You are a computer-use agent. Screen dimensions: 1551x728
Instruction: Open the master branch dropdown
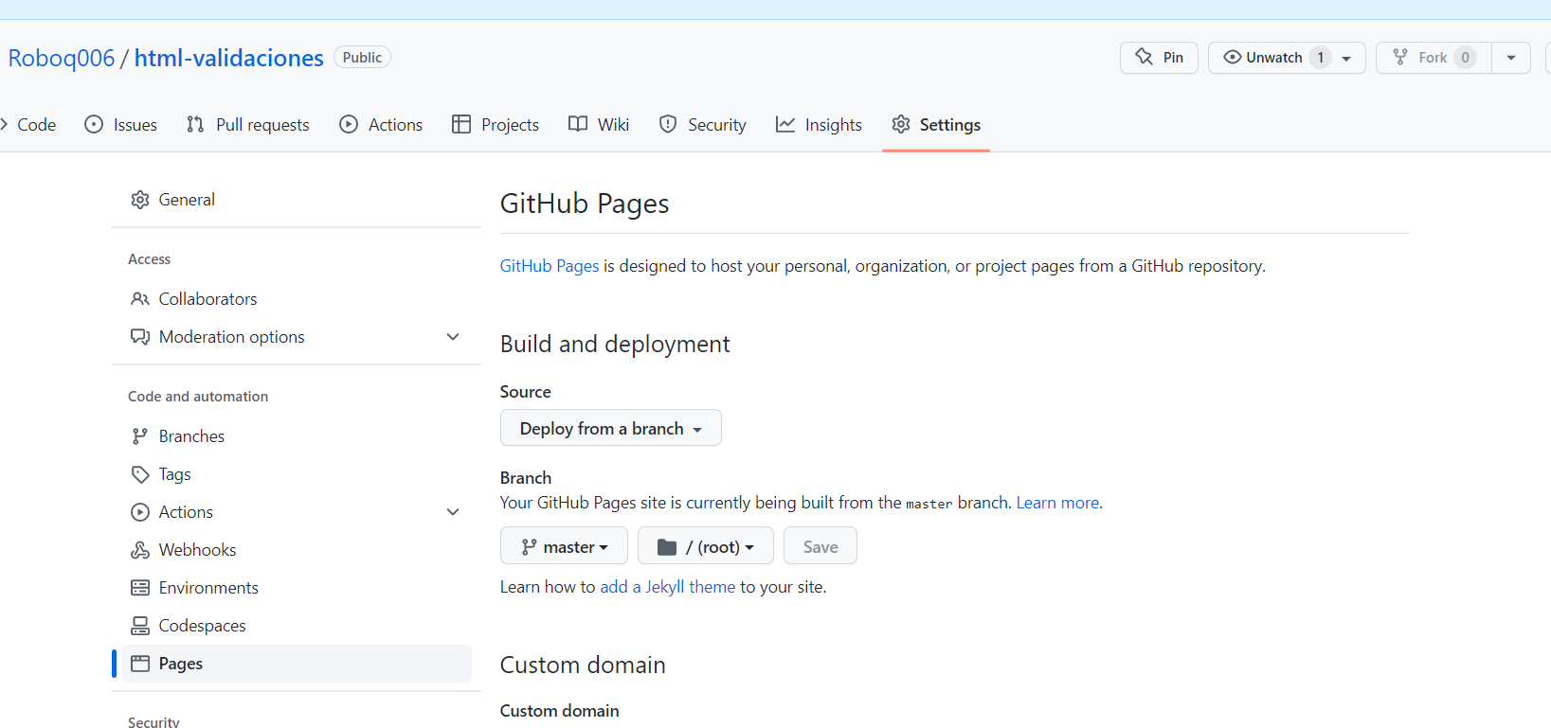point(564,546)
